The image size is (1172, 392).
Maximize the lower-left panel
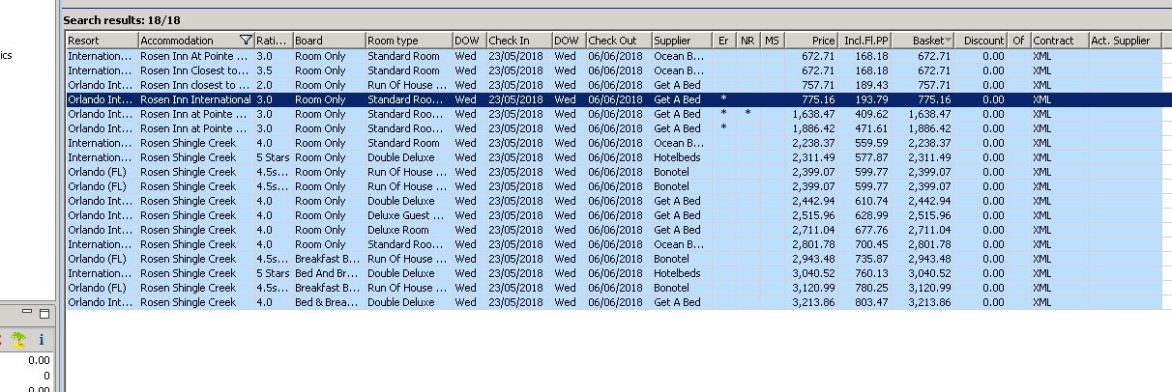[x=44, y=314]
